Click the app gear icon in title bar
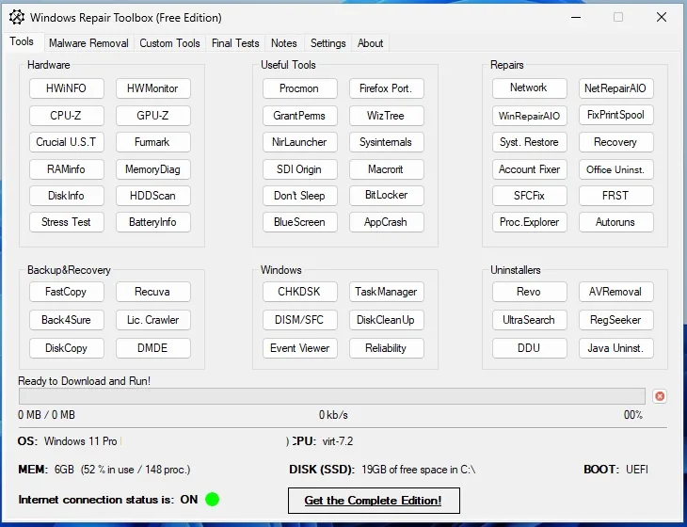Image resolution: width=687 pixels, height=527 pixels. coord(17,18)
